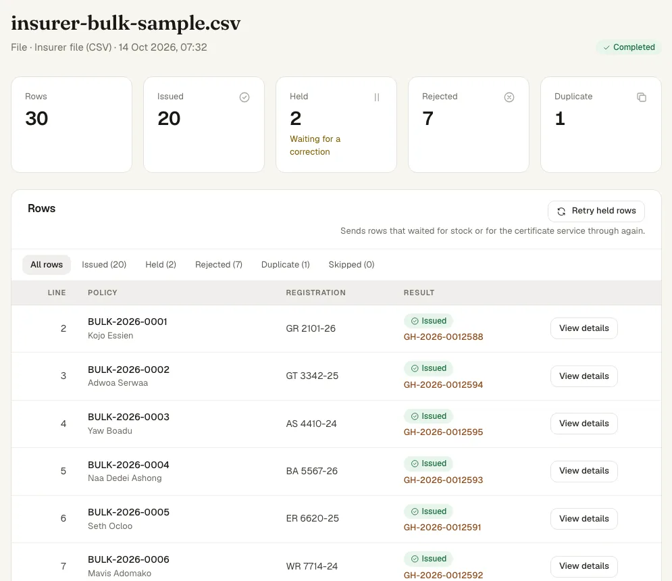Click the Held summary card
672x581 pixels.
click(336, 125)
